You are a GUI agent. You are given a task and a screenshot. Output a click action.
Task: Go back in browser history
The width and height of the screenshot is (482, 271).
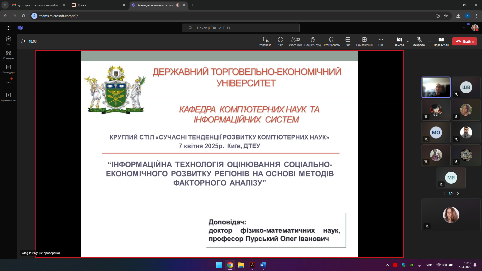[x=6, y=16]
